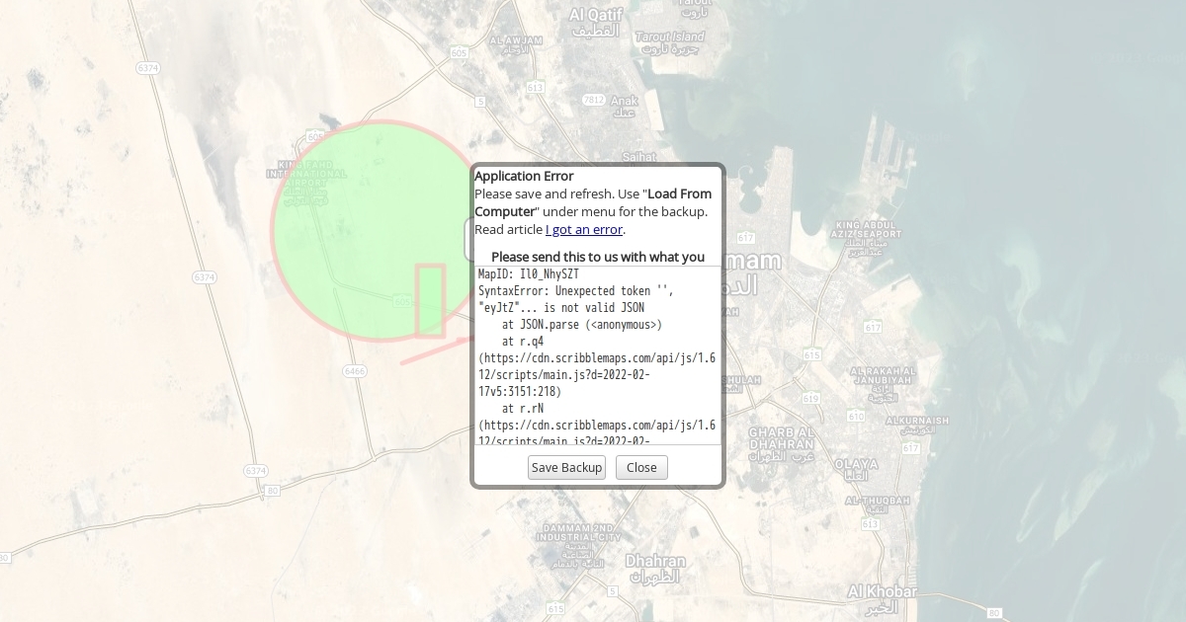
Task: Click the Tarout Island label
Action: click(x=670, y=41)
